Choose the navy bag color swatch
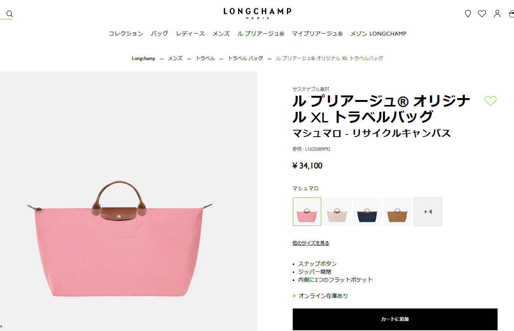The width and height of the screenshot is (514, 331). (x=367, y=212)
